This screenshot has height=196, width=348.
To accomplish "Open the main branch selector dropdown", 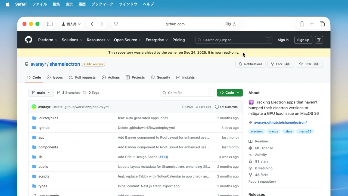I will 41,93.
